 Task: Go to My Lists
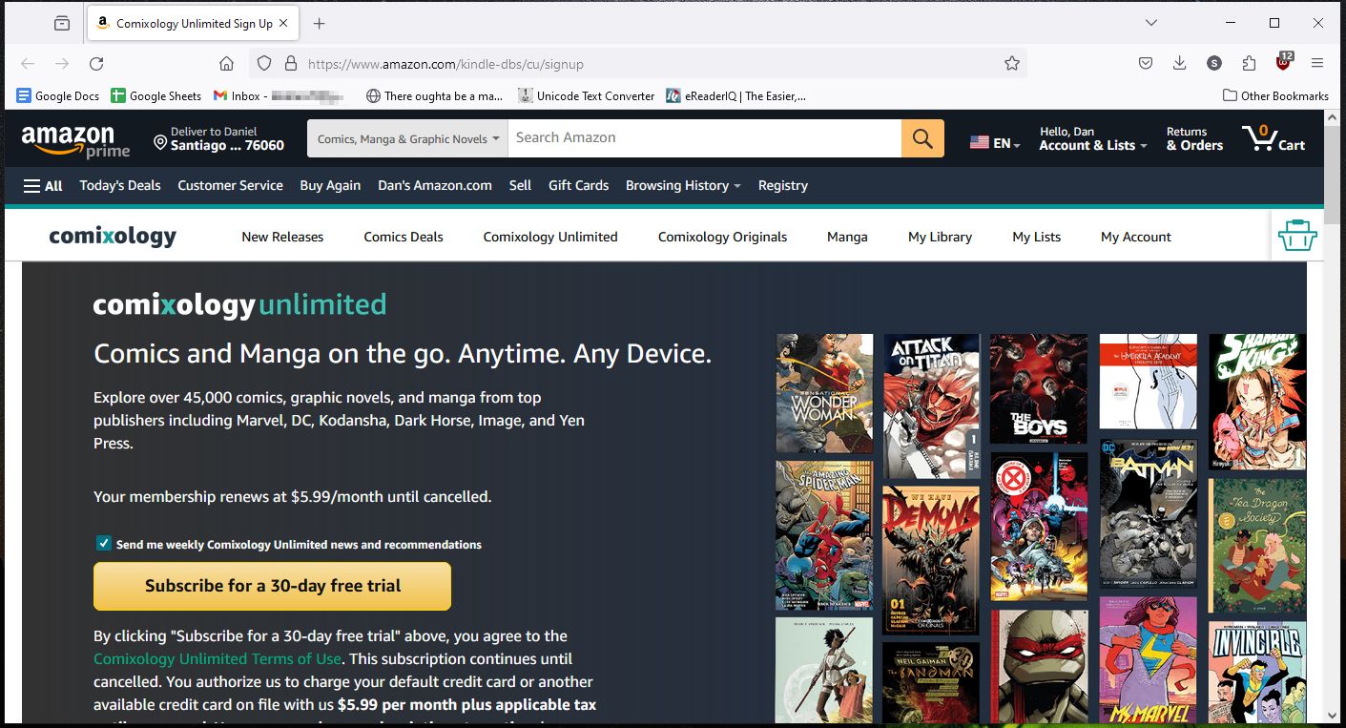[x=1036, y=237]
